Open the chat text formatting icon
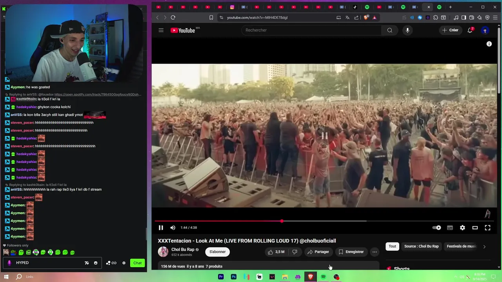Image resolution: width=502 pixels, height=282 pixels. pos(87,263)
